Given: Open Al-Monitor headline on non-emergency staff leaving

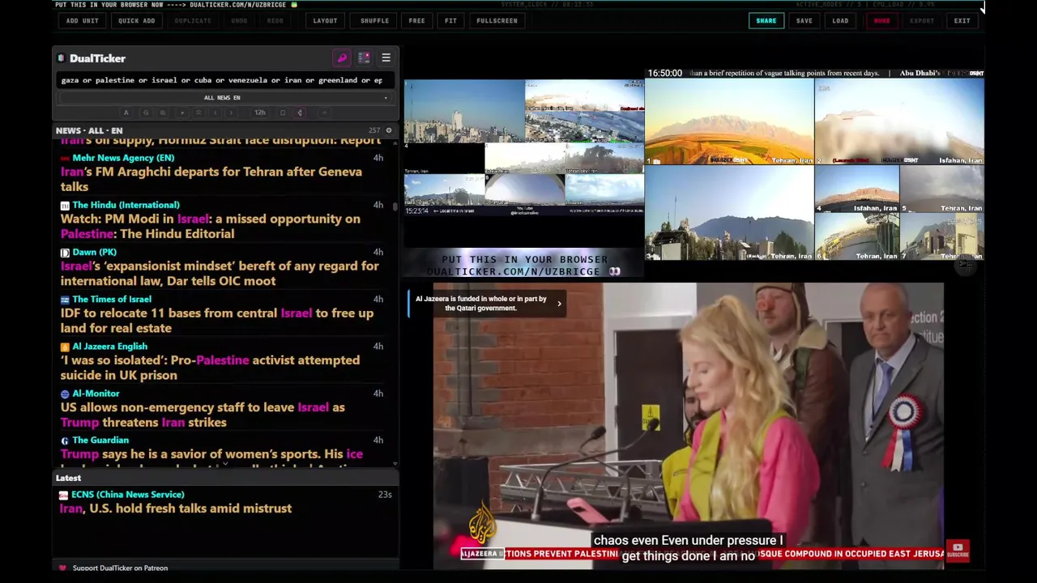Looking at the screenshot, I should 203,414.
